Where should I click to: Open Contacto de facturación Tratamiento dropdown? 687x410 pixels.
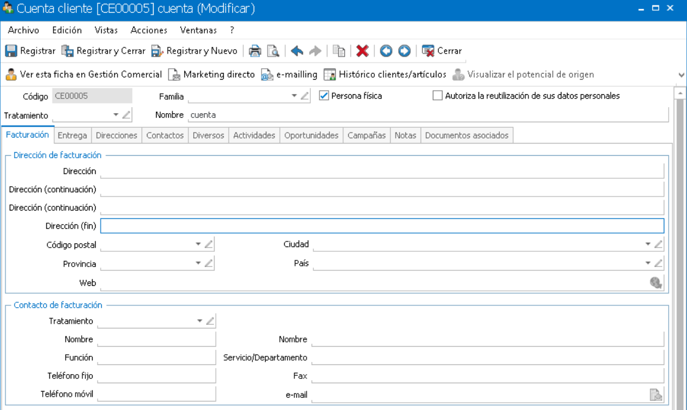(199, 321)
